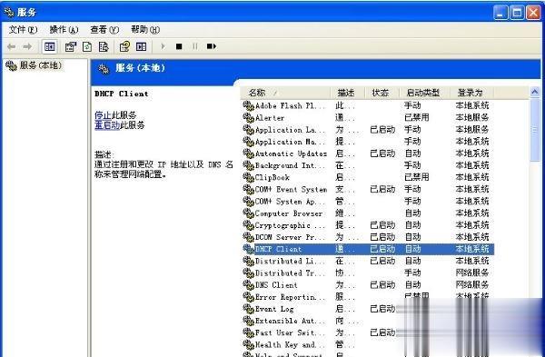Screen dimensions: 545x357
Task: Click the gear icon of DCOM Server Pr... service
Action: 248,237
